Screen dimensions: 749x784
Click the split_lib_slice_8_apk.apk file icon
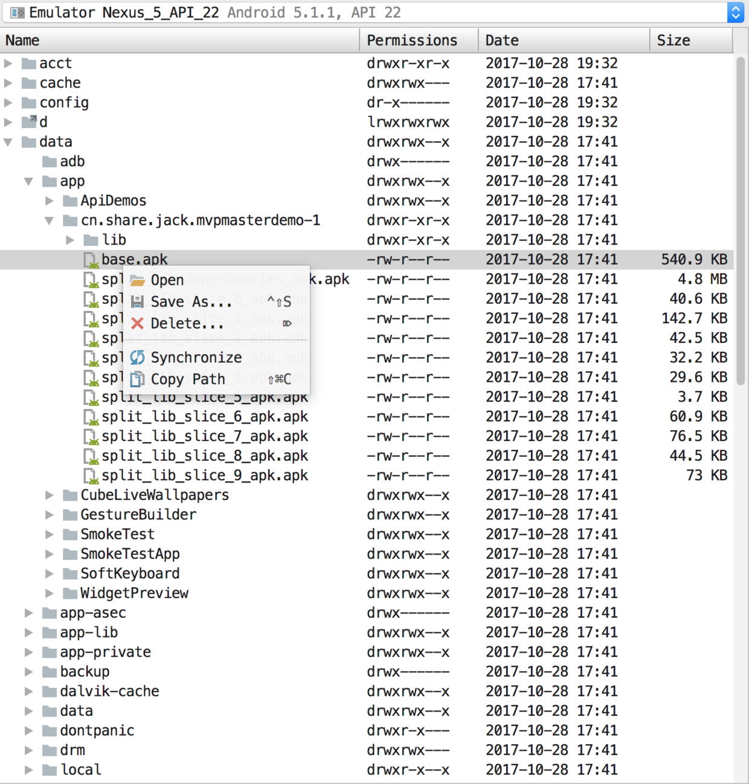[91, 456]
